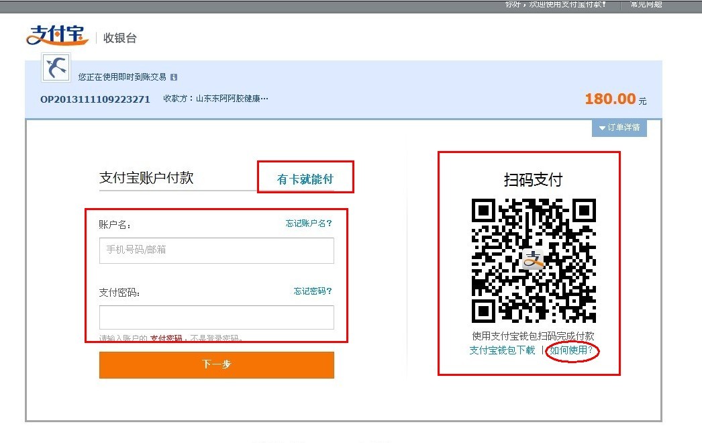Open 常见问题 in the top bar
This screenshot has height=443, width=702.
point(646,5)
